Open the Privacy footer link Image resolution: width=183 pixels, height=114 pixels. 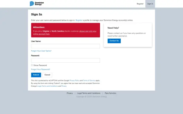(70, 93)
